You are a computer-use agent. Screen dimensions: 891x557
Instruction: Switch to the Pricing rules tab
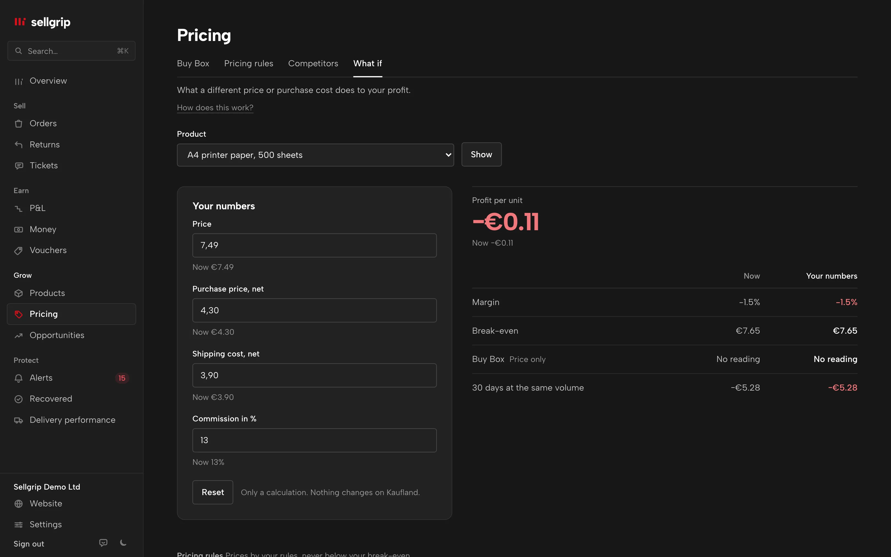click(249, 63)
